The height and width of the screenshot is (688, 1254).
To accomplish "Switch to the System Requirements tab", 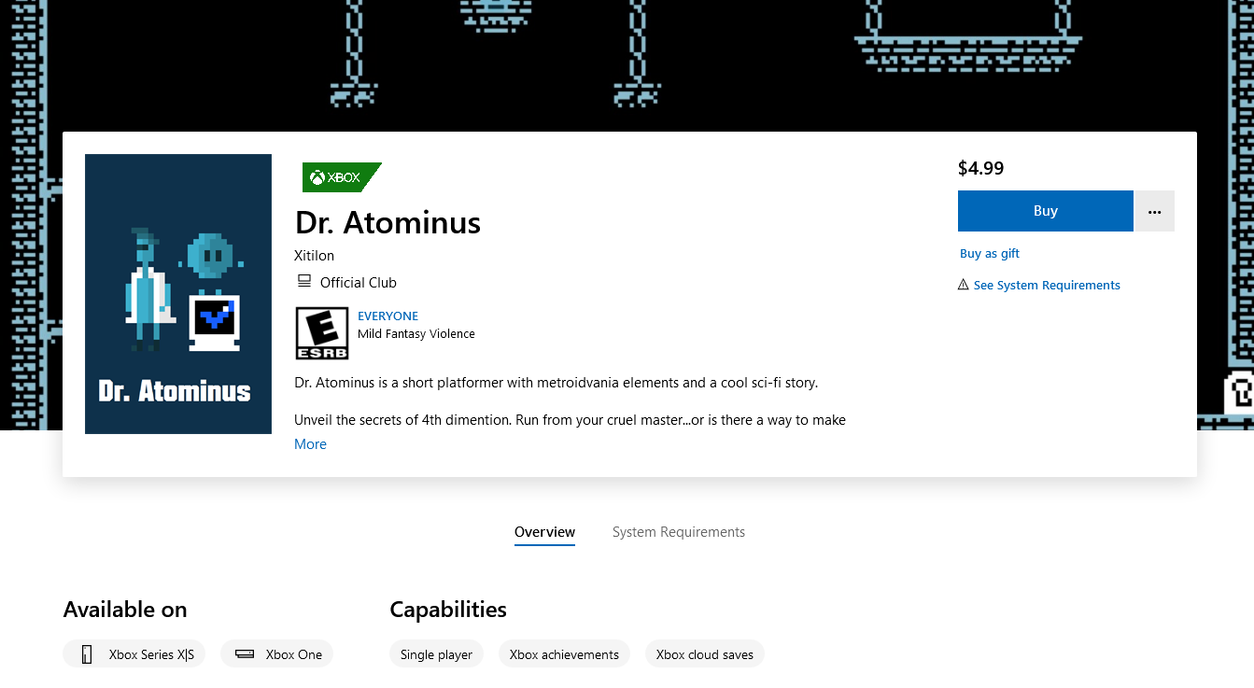I will coord(679,532).
